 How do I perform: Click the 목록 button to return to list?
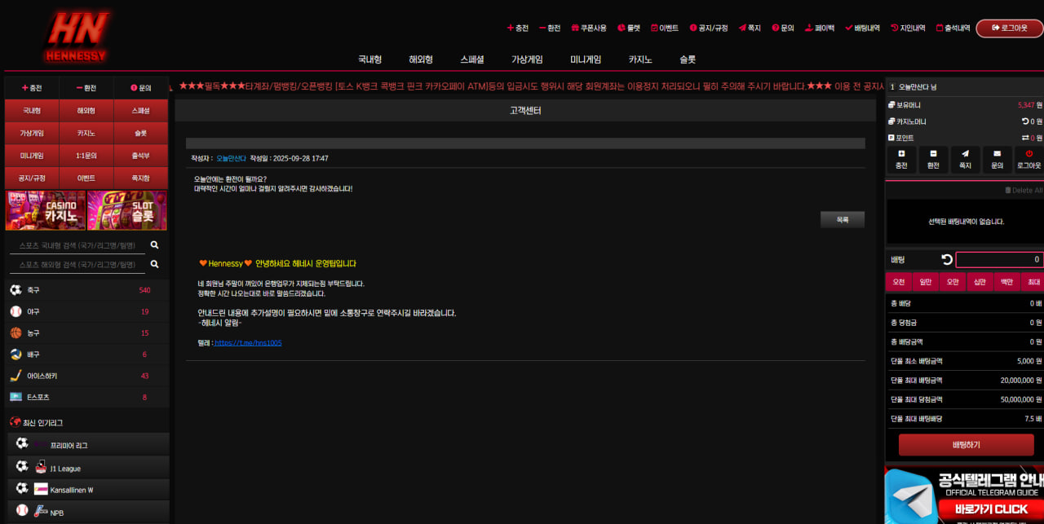point(842,219)
